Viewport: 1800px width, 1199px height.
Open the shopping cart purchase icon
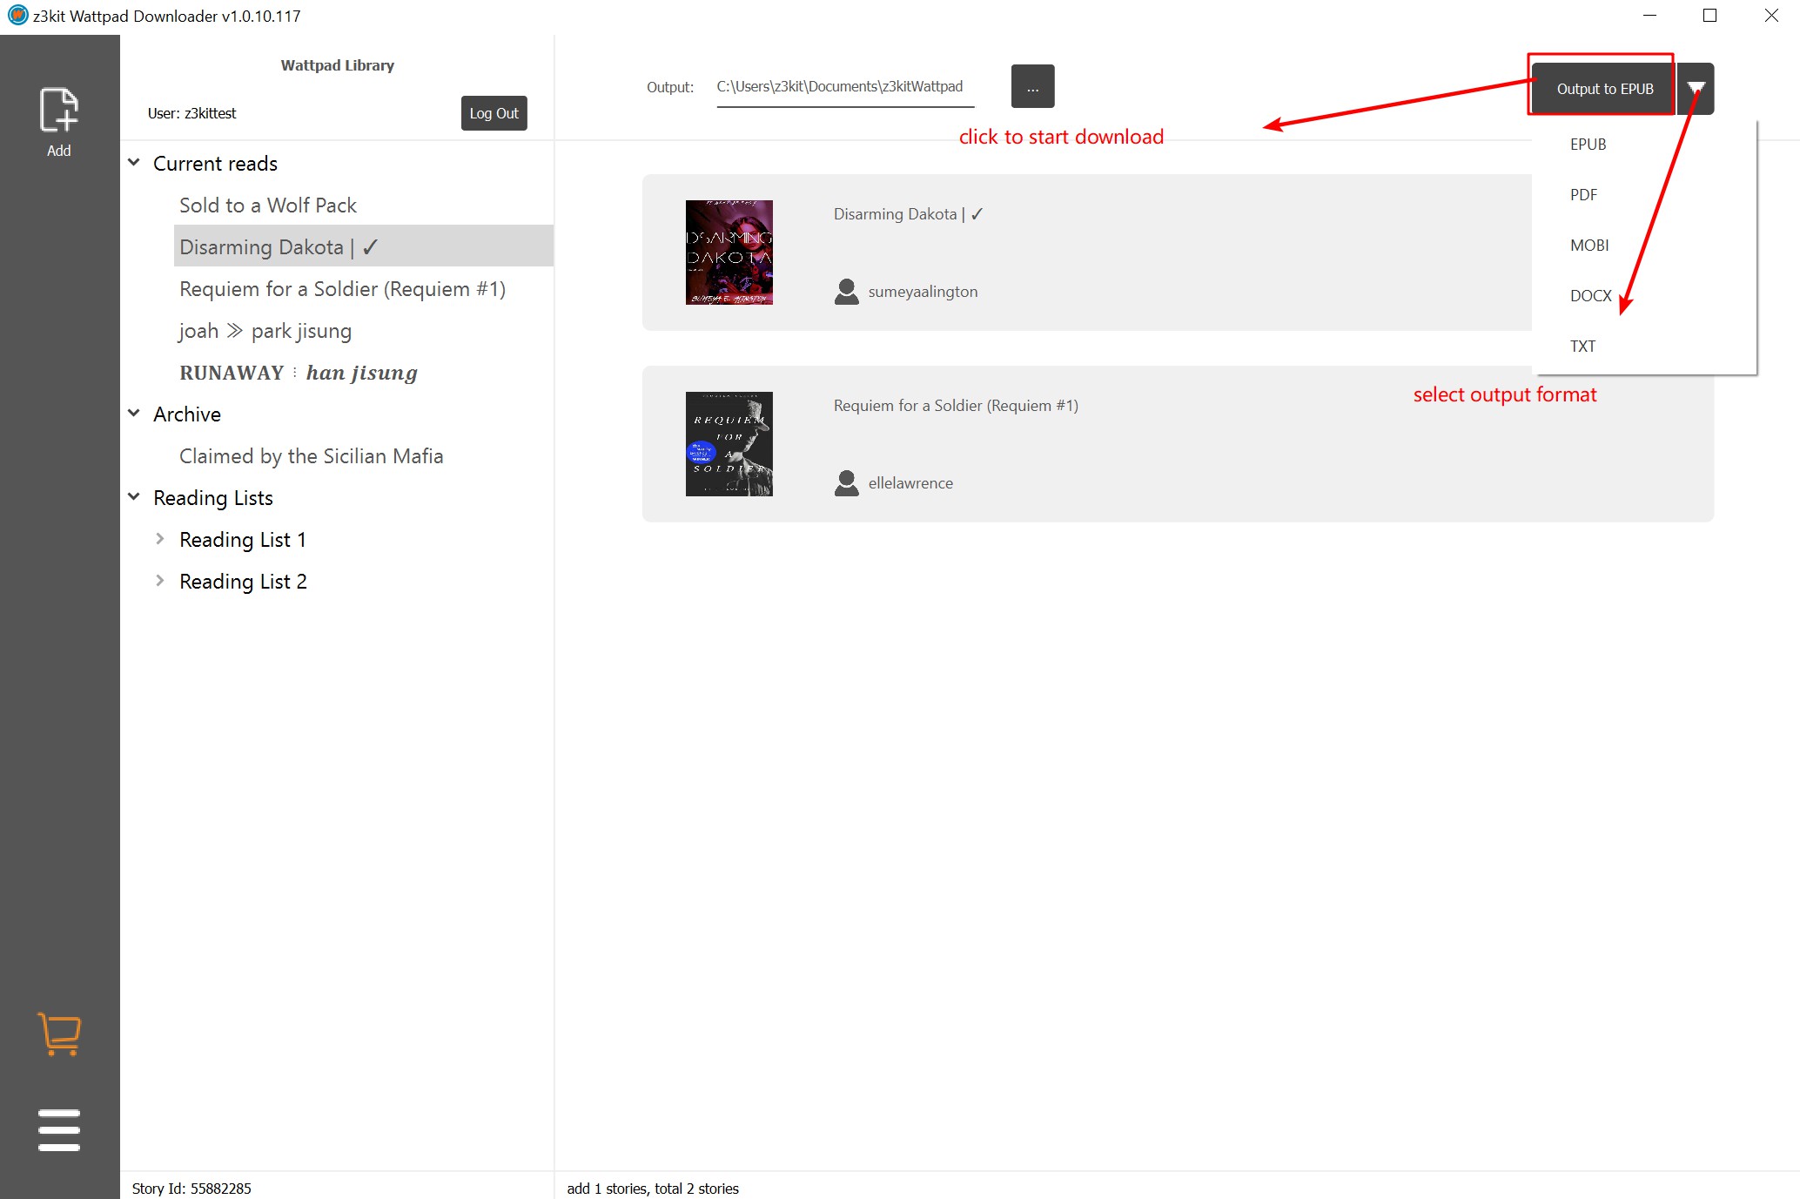[59, 1034]
